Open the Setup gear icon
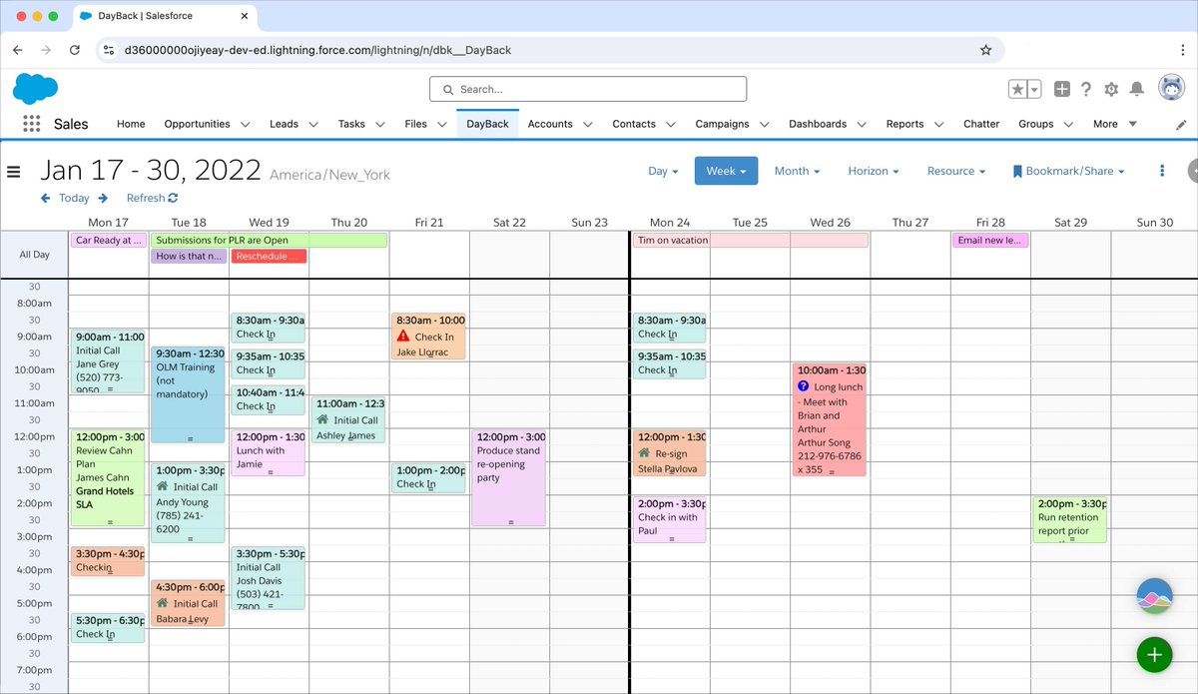 (x=1111, y=89)
